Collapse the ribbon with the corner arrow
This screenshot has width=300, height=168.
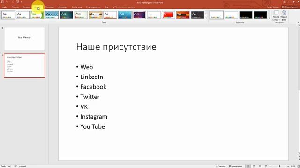point(298,23)
